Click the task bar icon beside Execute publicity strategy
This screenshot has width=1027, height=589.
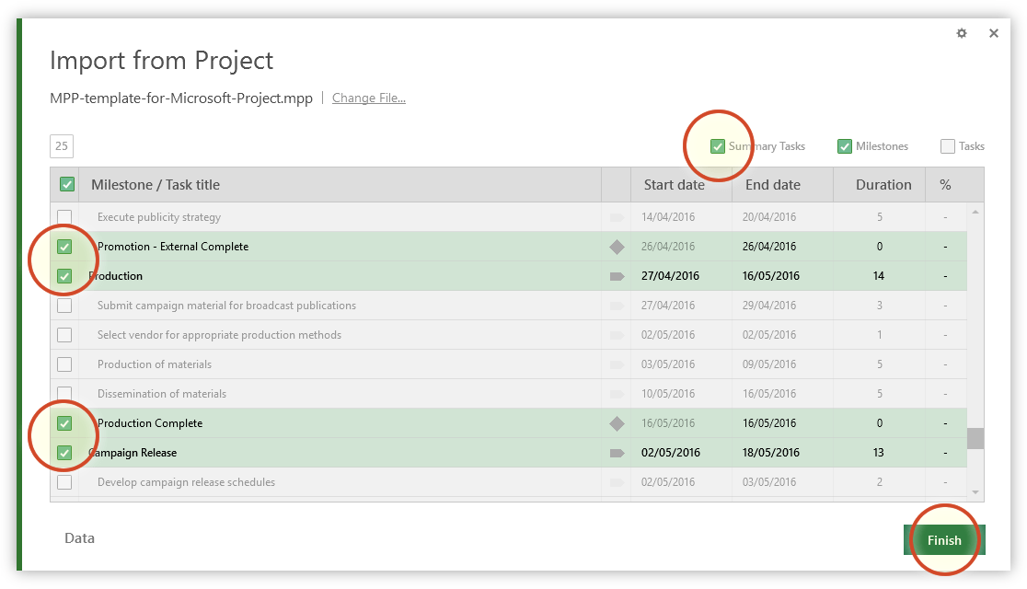(616, 217)
